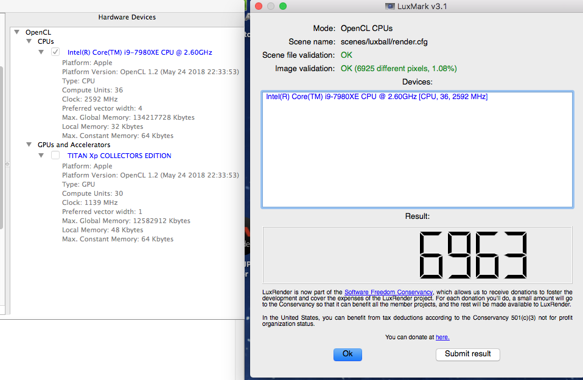The image size is (583, 380).
Task: Click 'Preferred vector width: 1' row
Action: coord(102,212)
